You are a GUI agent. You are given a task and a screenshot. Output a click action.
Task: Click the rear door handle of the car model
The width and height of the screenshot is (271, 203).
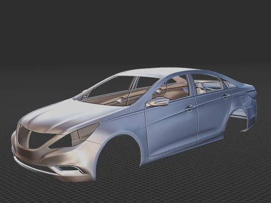pyautogui.click(x=226, y=96)
